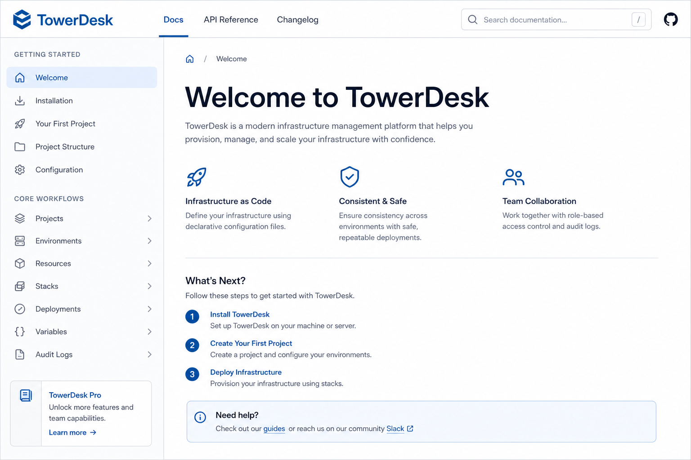Open the Deploy Infrastructure link
This screenshot has width=691, height=460.
coord(246,372)
